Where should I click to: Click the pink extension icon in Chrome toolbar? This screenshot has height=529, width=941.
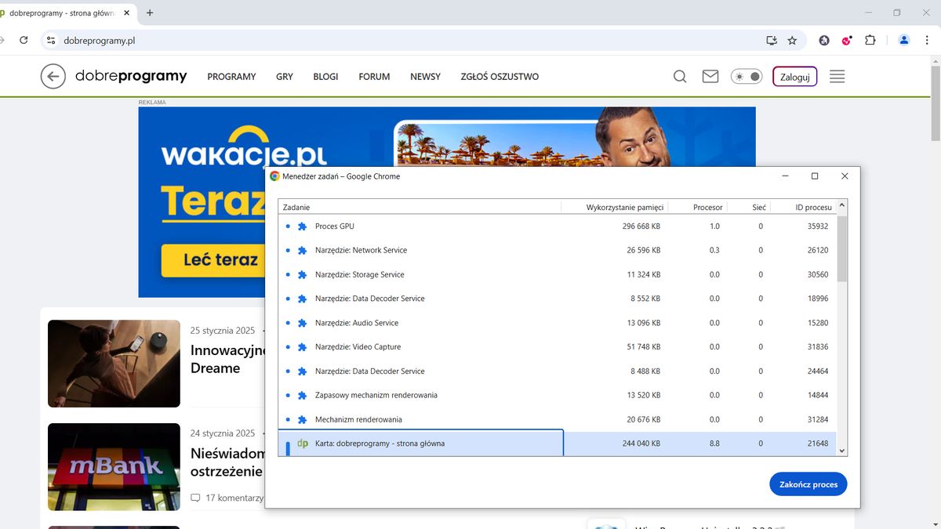[x=847, y=40]
